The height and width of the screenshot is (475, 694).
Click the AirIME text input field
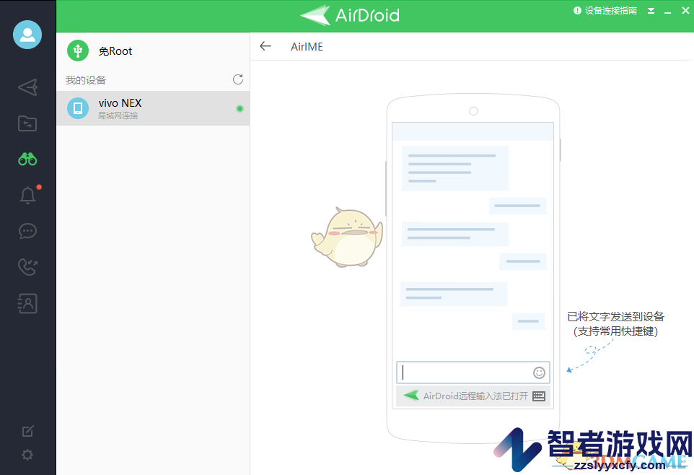[473, 372]
